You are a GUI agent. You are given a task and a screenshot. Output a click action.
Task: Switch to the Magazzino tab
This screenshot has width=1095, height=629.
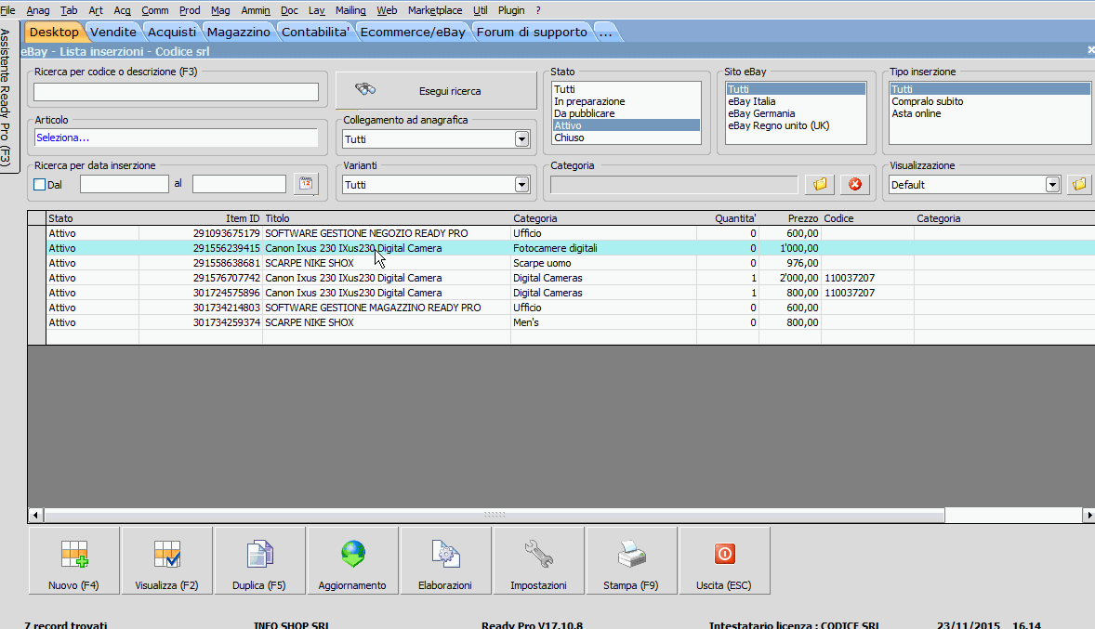point(238,33)
